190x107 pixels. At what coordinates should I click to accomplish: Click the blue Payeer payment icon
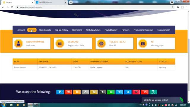60,92
